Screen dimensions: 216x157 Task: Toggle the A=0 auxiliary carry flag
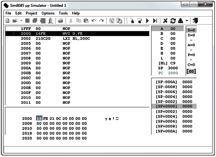(x=191, y=45)
